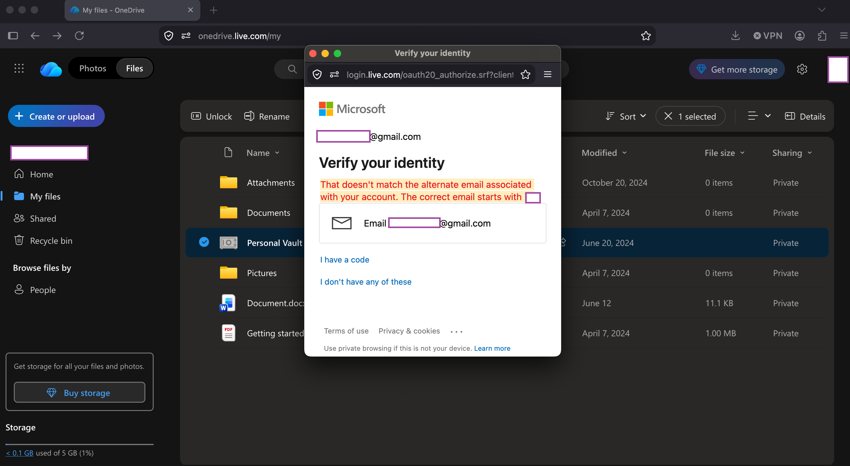Click the Attachments folder icon
The image size is (850, 466).
click(x=229, y=183)
